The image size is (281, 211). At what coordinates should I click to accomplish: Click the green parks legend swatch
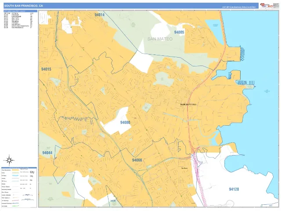(15, 173)
